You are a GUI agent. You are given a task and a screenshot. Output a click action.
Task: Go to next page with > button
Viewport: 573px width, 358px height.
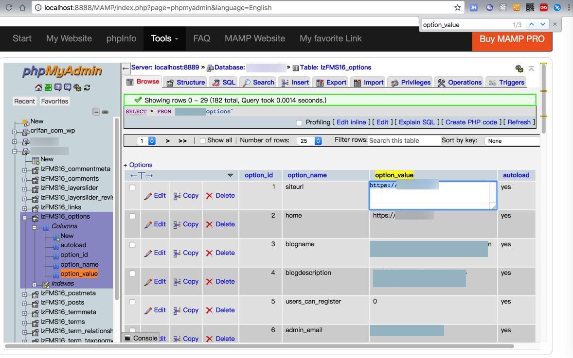click(x=168, y=141)
